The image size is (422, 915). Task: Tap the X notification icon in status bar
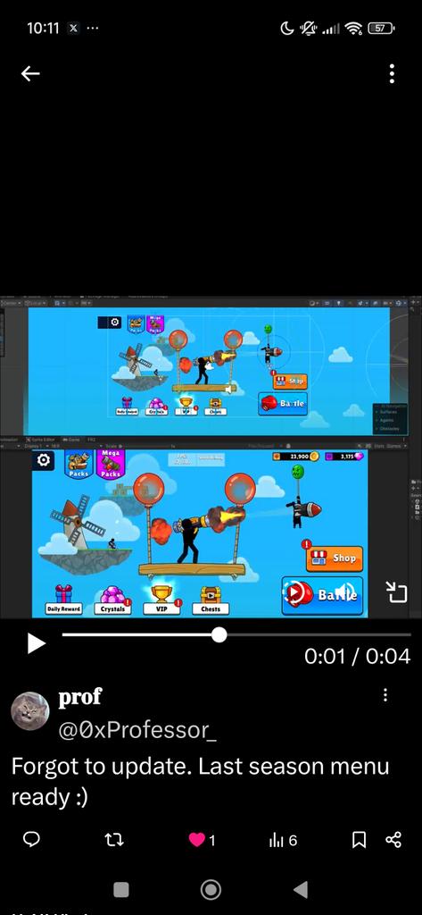tap(73, 28)
